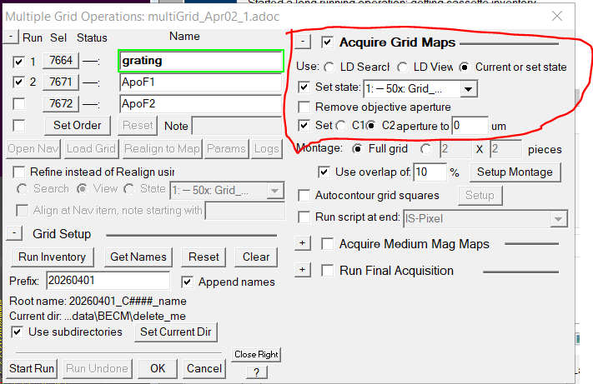Enable Run Final Acquisition checkbox
Viewport: 593px width, 384px height.
pyautogui.click(x=328, y=271)
